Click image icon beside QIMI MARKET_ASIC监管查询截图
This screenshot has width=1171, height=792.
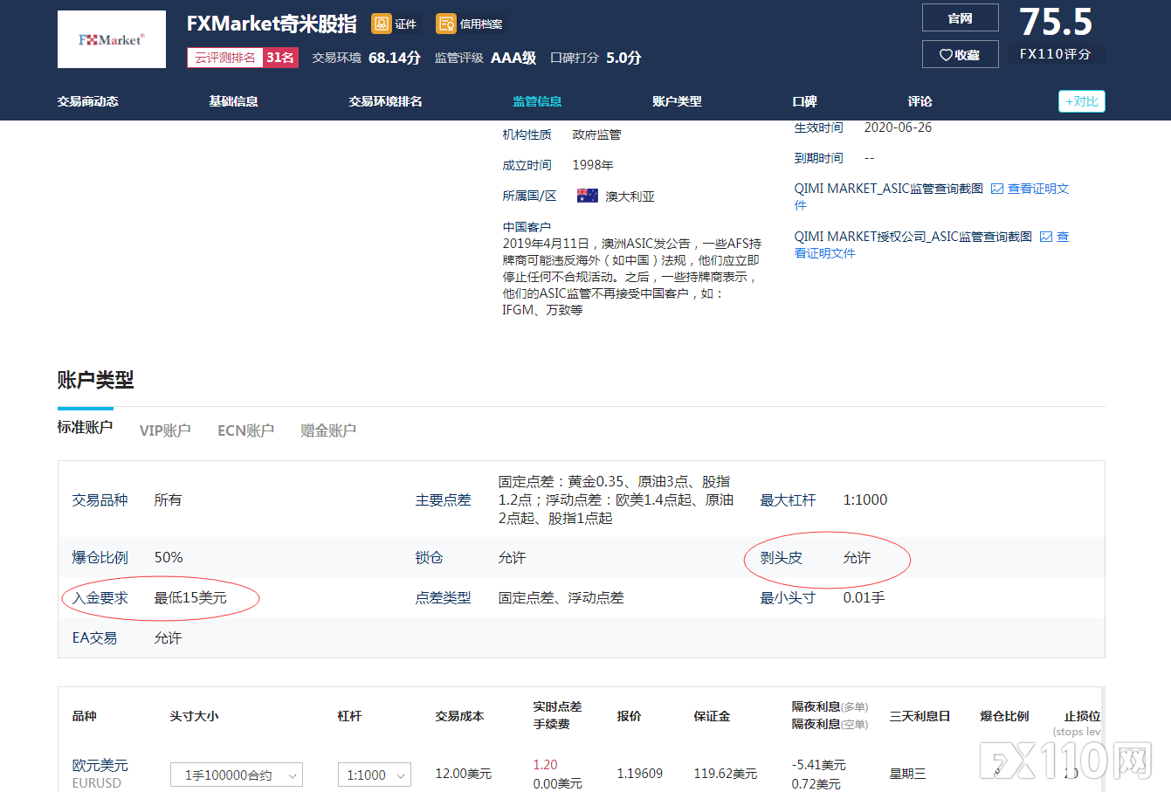pos(997,189)
